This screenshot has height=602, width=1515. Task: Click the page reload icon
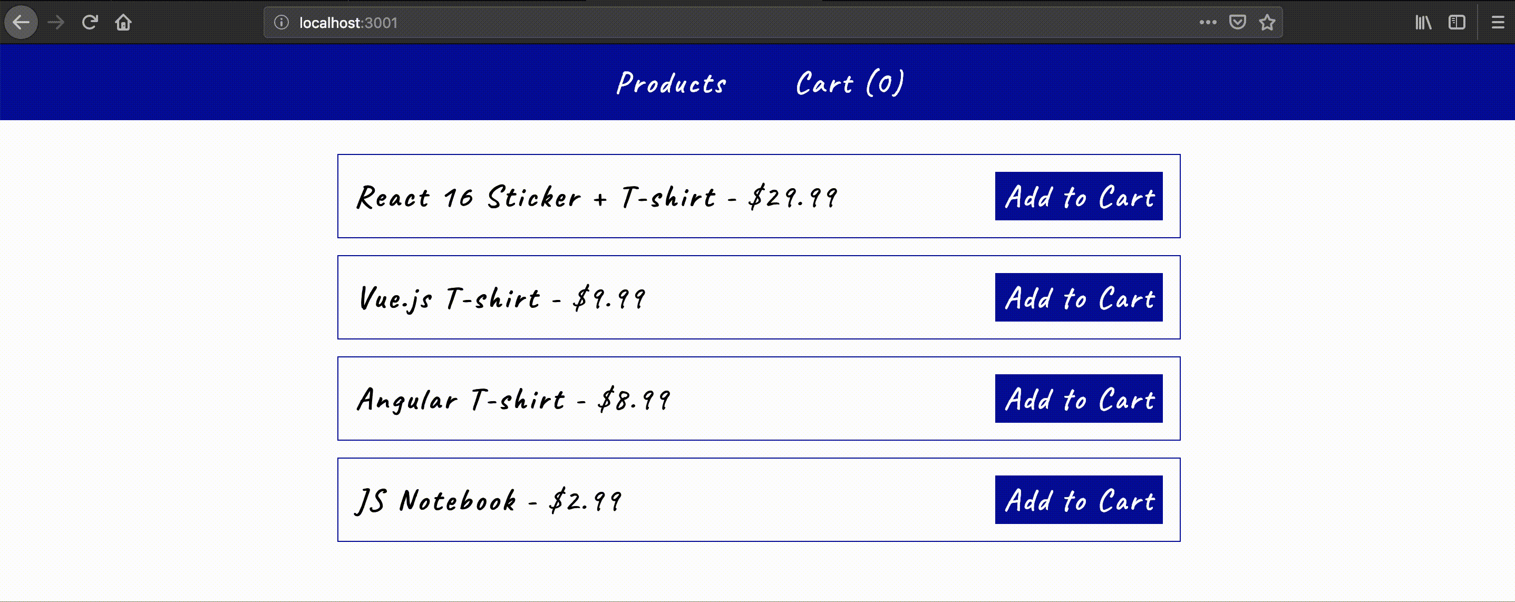pyautogui.click(x=90, y=22)
